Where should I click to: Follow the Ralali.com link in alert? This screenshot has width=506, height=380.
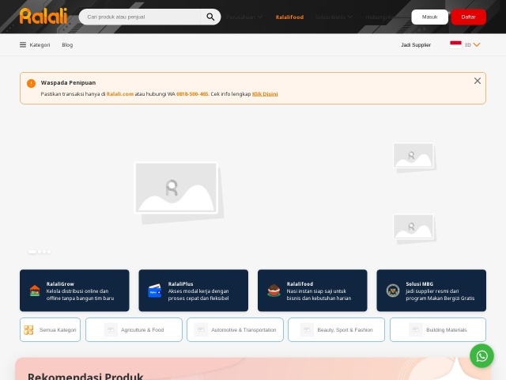click(x=119, y=94)
